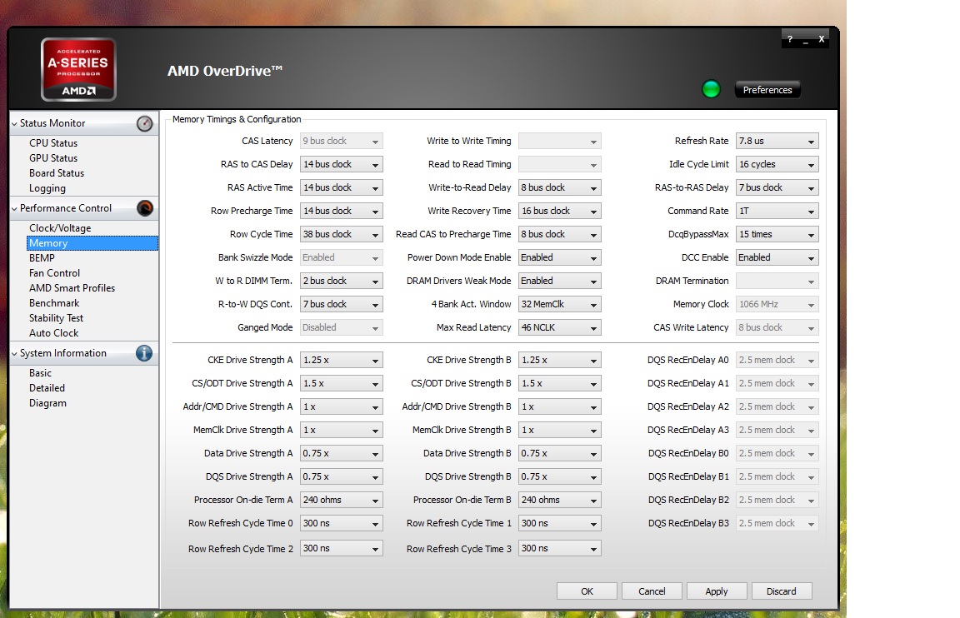Collapse the Performance Control section
Viewport: 960px width, 618px height.
[14, 209]
